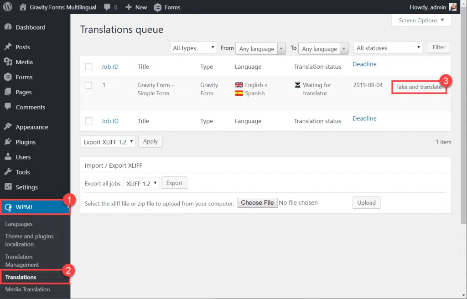467x299 pixels.
Task: Click the Spanish flag icon
Action: coord(239,93)
